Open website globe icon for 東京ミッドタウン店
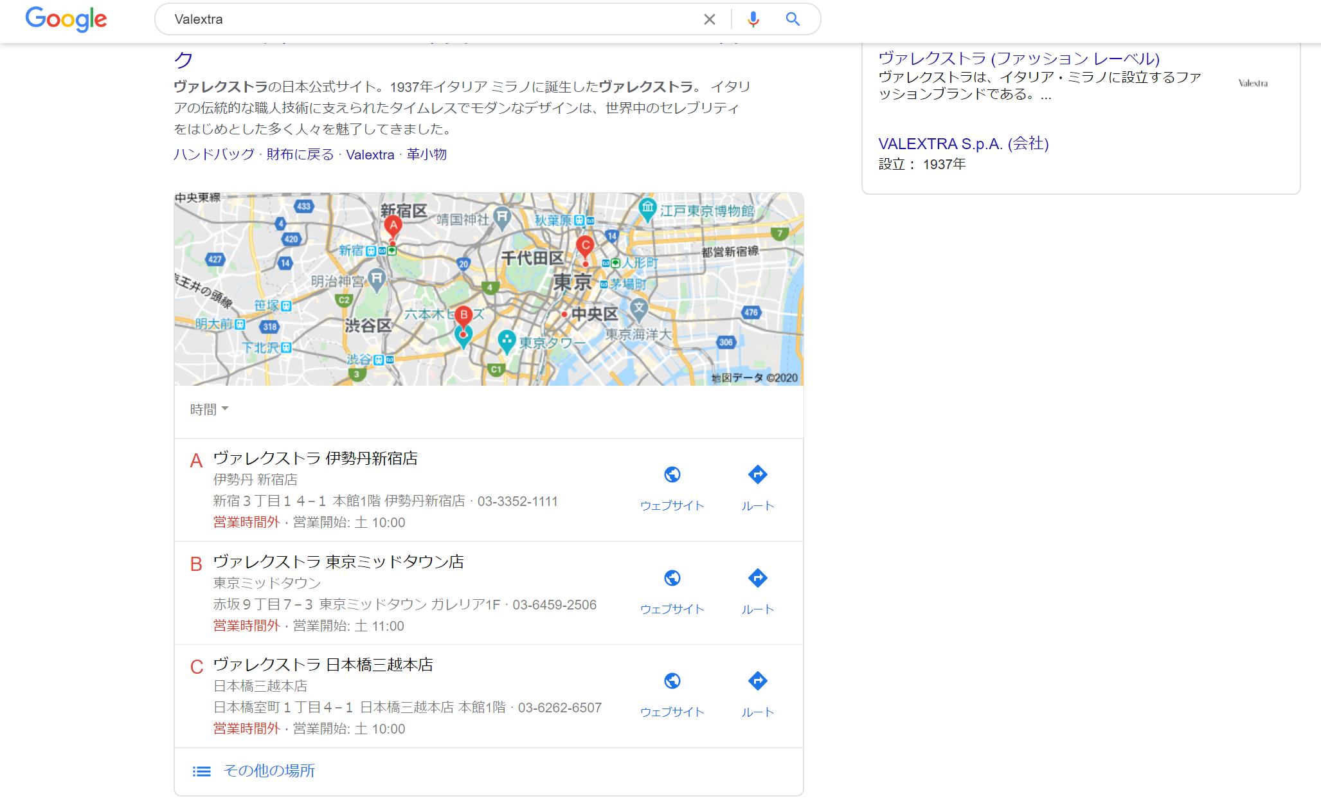 (672, 578)
